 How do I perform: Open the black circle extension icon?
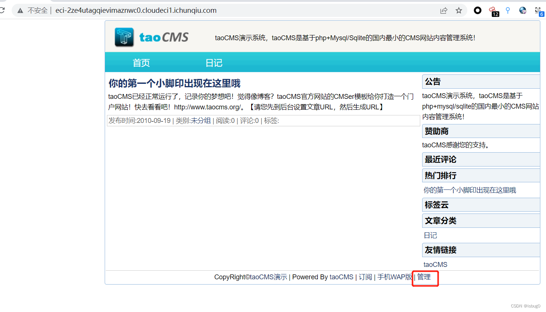477,11
